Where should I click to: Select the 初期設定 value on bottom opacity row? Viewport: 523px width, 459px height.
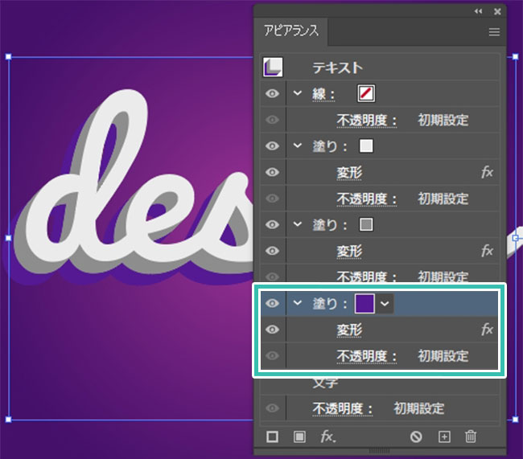coord(419,408)
